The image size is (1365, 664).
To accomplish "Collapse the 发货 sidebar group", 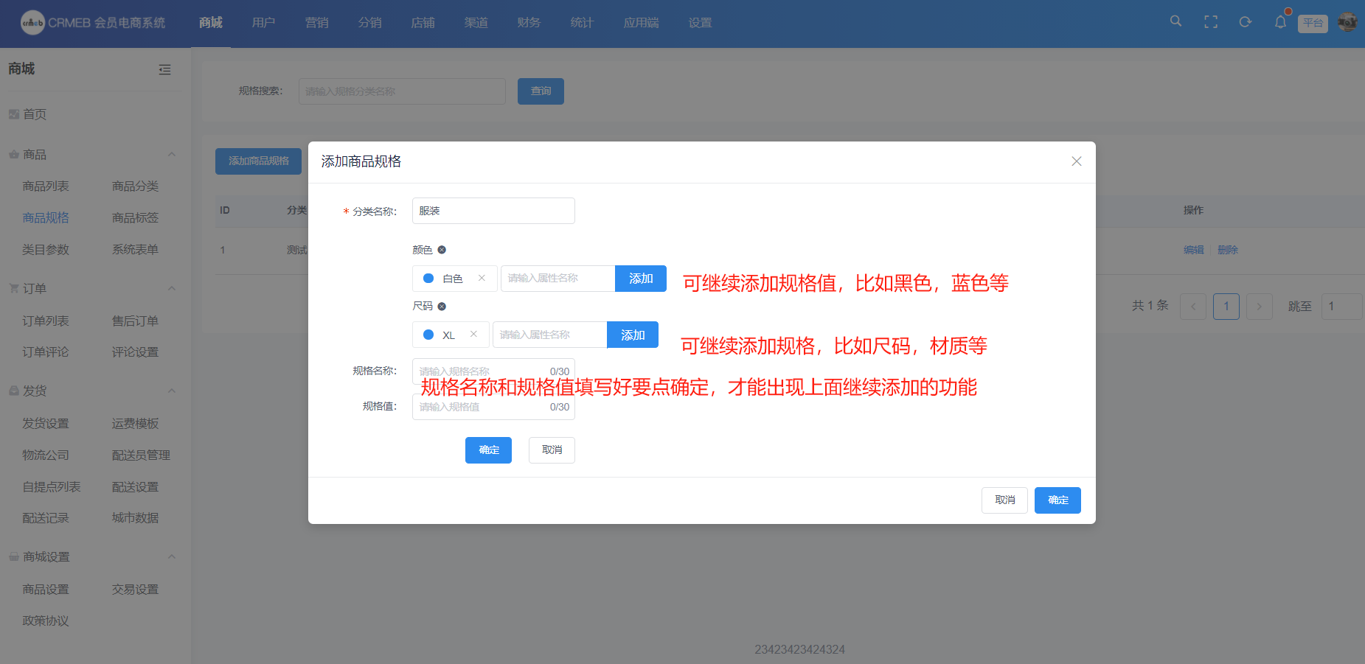I will click(x=171, y=391).
